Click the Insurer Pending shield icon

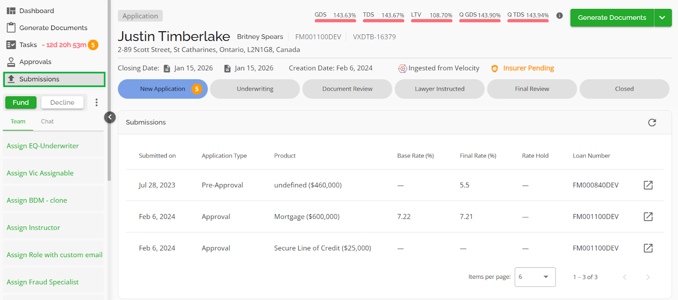pyautogui.click(x=494, y=69)
